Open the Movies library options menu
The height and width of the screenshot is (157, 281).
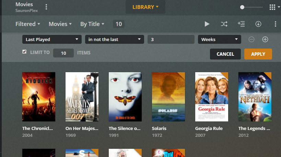point(46,7)
